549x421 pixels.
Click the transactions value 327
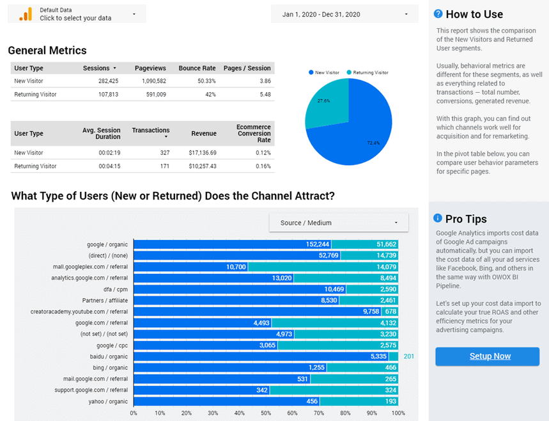point(165,153)
